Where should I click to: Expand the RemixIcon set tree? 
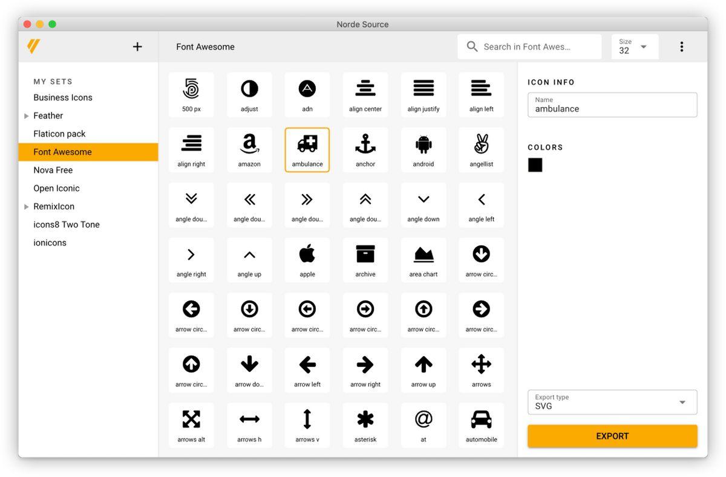26,207
